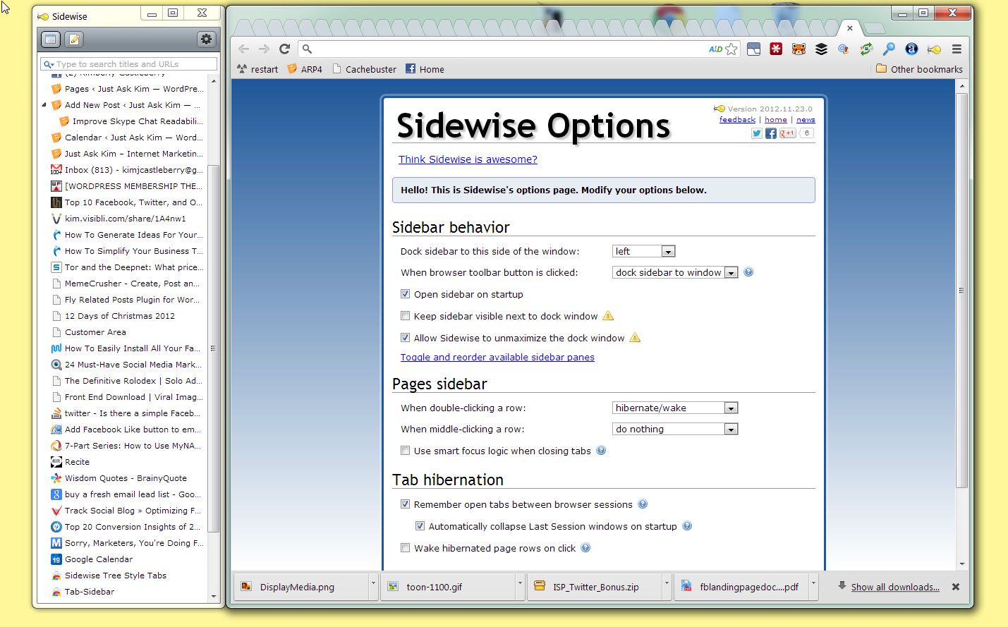This screenshot has width=1008, height=627.
Task: Share Sidewise on Facebook icon
Action: coord(771,133)
